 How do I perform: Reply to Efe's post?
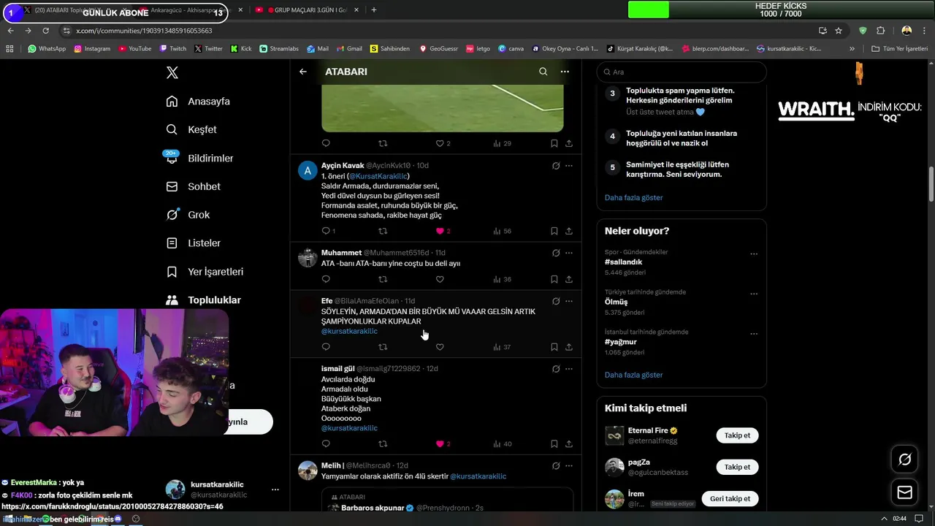(326, 347)
